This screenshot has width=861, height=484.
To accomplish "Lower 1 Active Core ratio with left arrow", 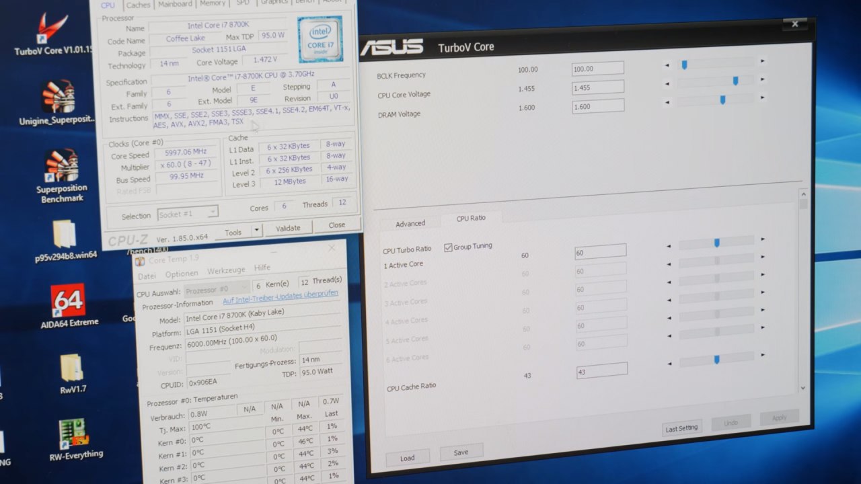I will 669,246.
